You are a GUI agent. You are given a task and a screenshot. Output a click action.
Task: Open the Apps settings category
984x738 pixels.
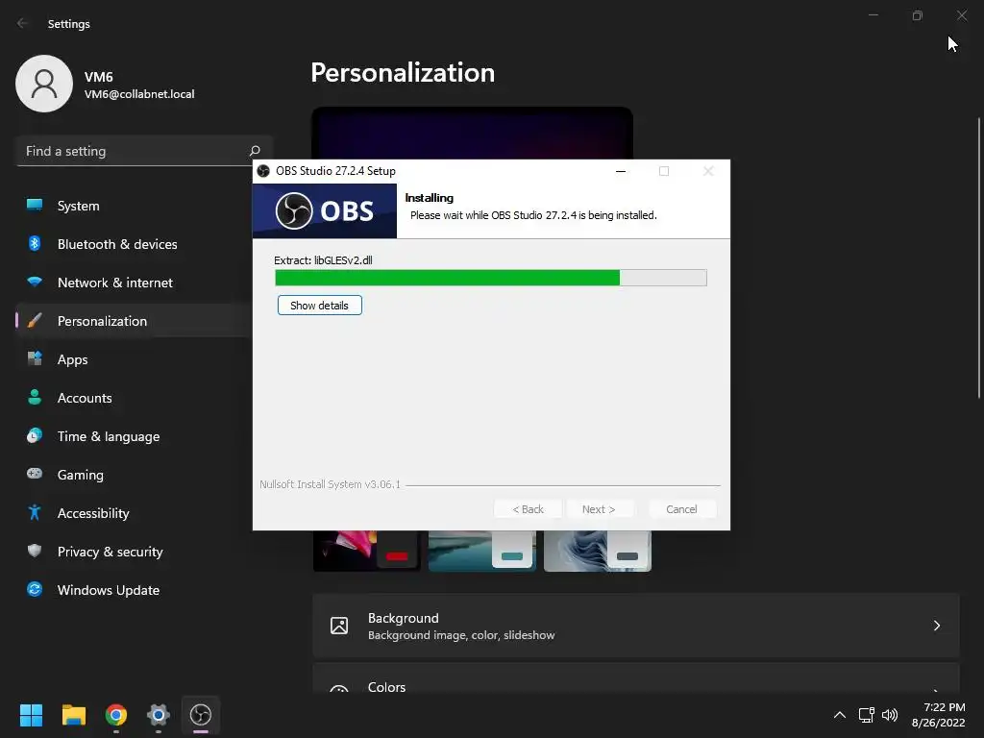pos(134,359)
